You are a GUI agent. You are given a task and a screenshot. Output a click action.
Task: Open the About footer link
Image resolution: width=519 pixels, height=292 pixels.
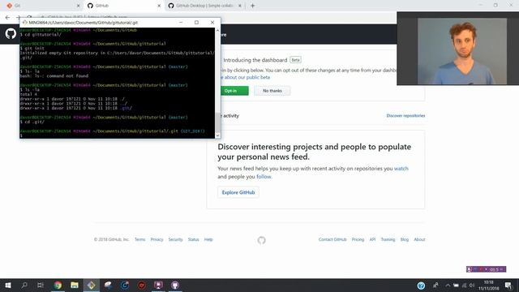tap(419, 239)
